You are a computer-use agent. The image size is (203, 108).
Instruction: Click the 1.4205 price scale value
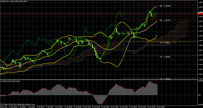[x=200, y=60]
